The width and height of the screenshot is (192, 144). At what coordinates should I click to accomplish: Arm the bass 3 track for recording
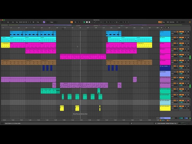pyautogui.click(x=188, y=55)
